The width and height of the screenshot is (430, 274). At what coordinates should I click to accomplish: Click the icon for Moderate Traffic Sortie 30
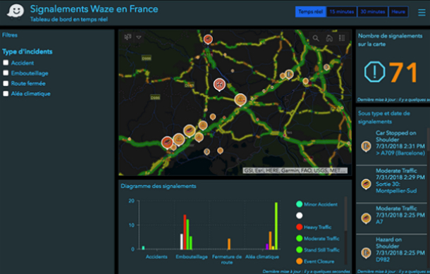366,184
